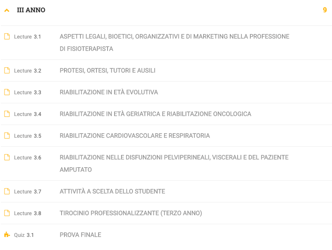Click the puzzle icon for Quiz 3.1
332x250 pixels.
(x=7, y=234)
